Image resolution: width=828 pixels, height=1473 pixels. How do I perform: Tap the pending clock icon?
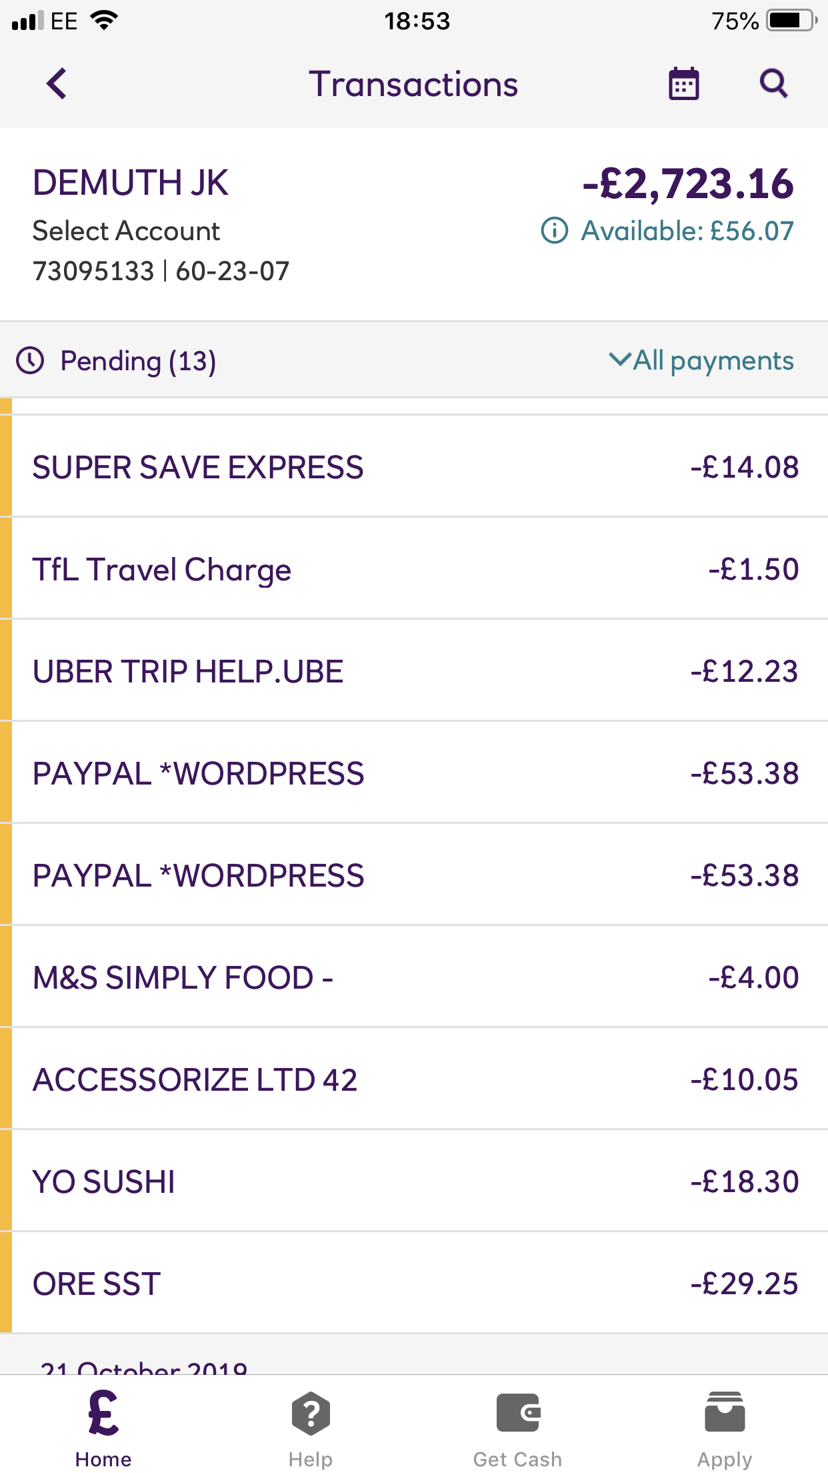[x=30, y=361]
